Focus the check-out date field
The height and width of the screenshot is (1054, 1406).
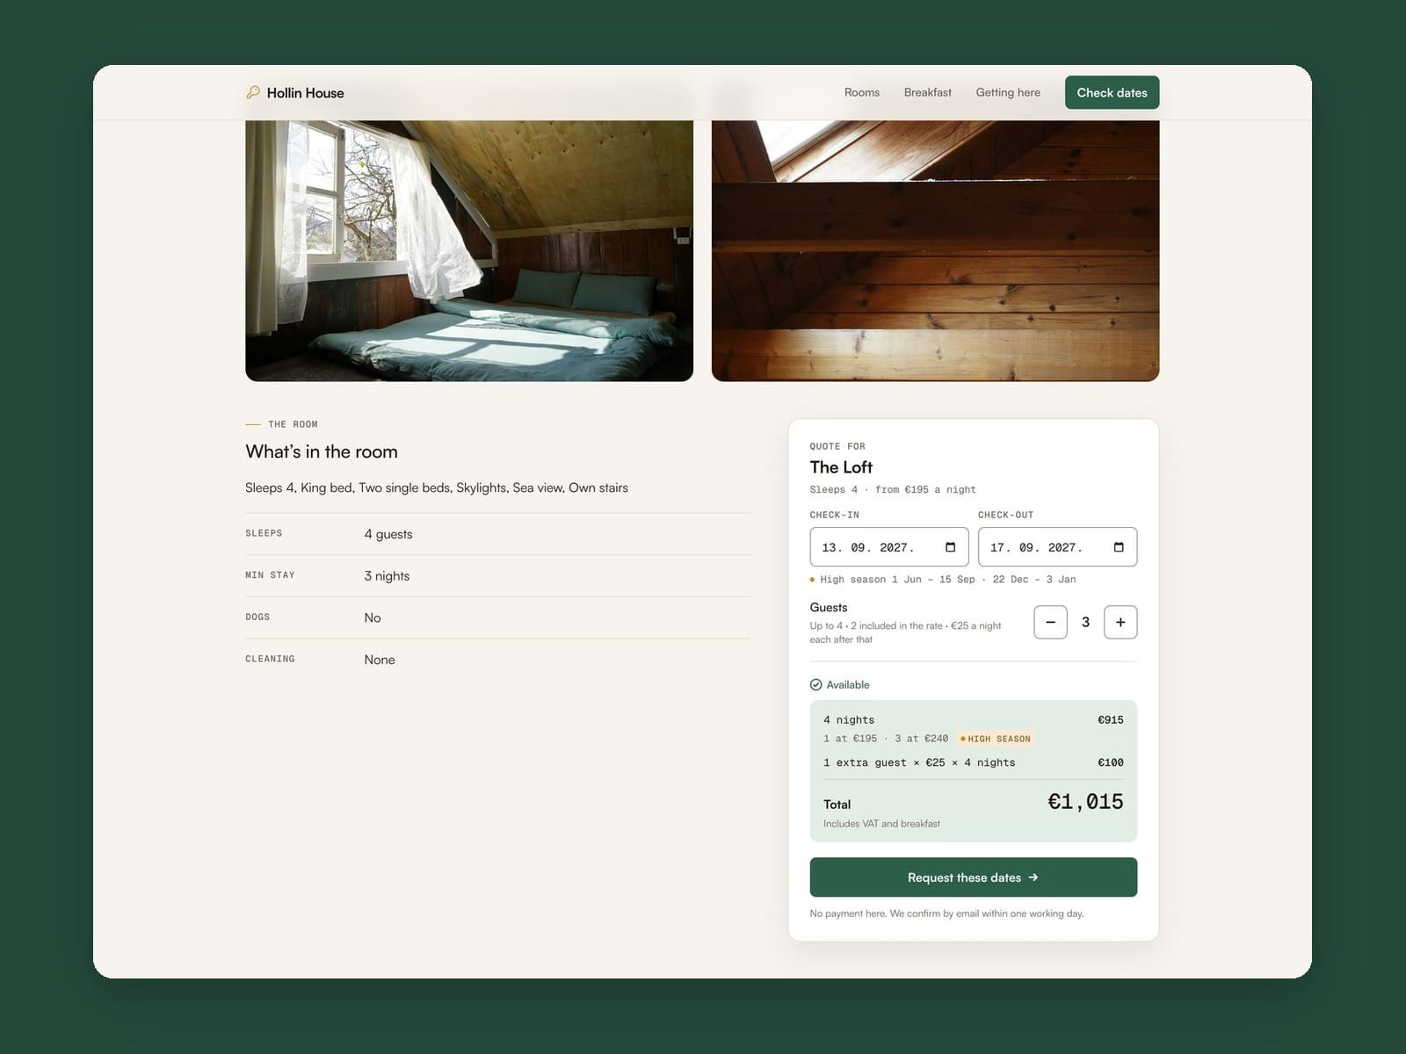pyautogui.click(x=1057, y=547)
